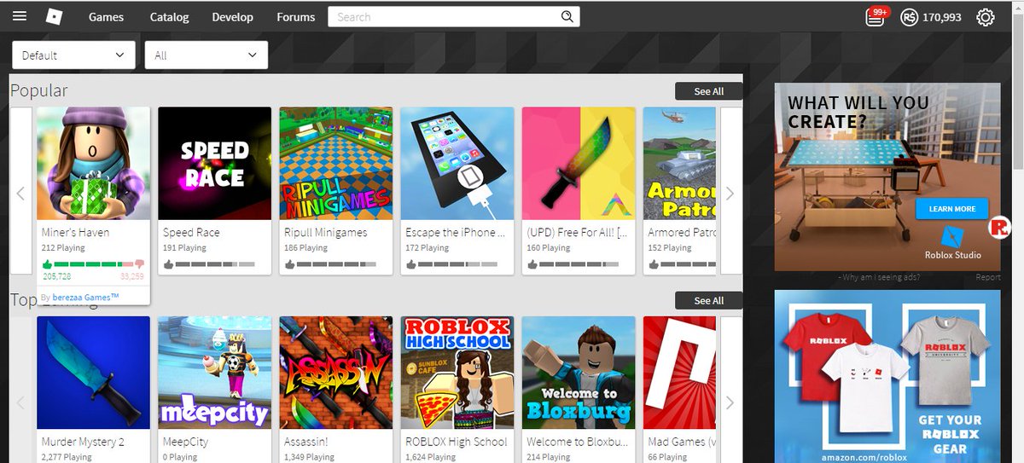The image size is (1024, 463).
Task: Go to the Develop page
Action: click(233, 17)
